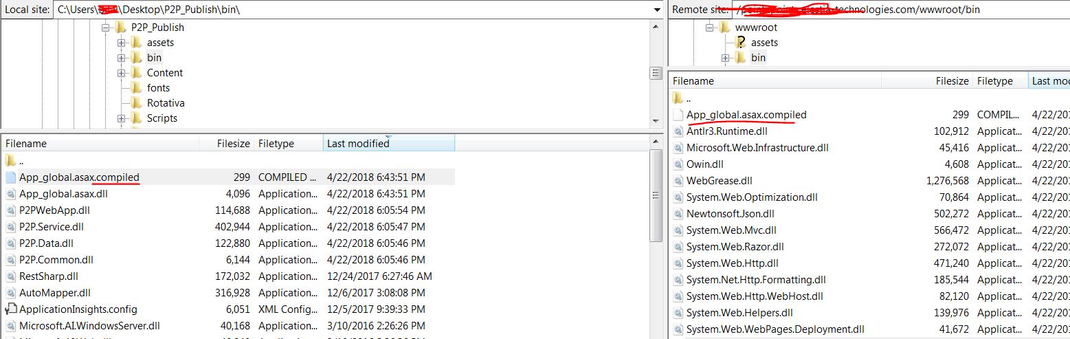Select fonts folder in local tree
Screen dimensions: 1070x339
point(158,88)
